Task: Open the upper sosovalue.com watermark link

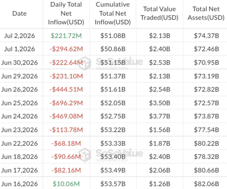Action: (112, 68)
